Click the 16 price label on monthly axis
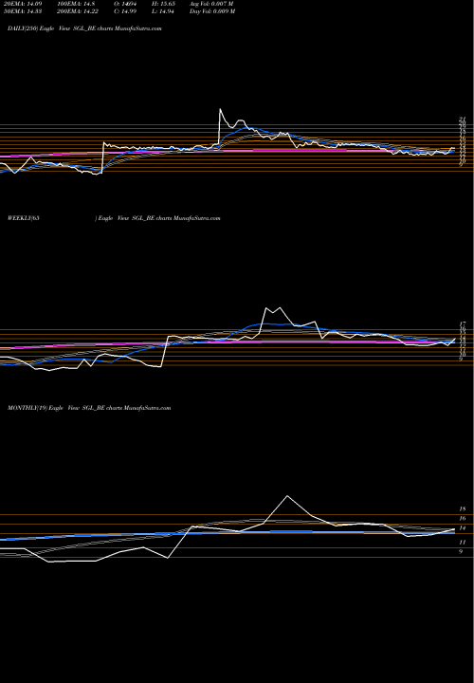Image resolution: width=474 pixels, height=683 pixels. click(x=463, y=518)
